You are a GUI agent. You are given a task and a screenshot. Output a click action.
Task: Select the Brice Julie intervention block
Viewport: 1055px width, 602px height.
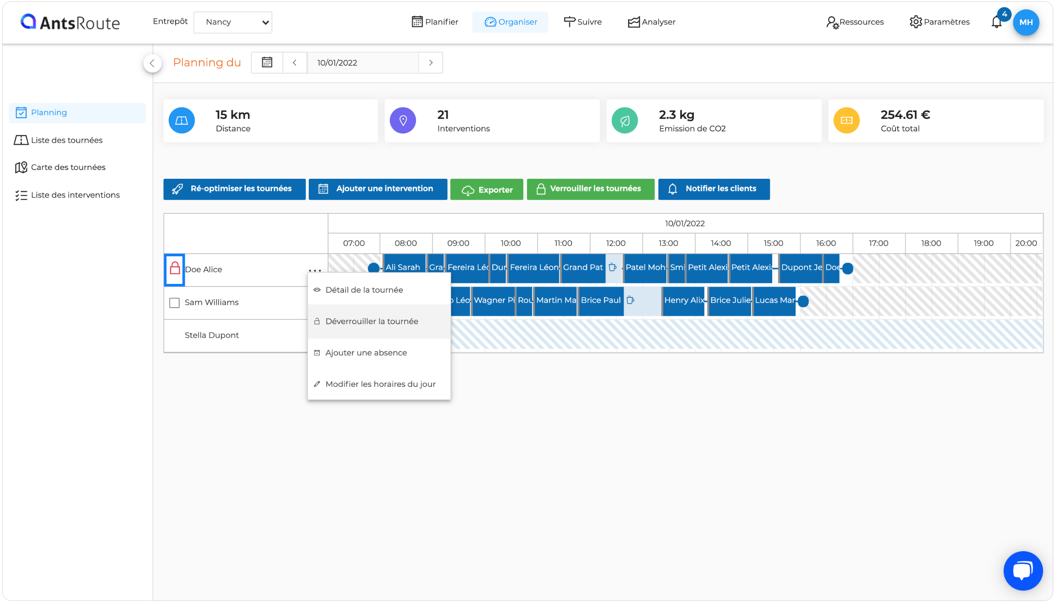tap(730, 301)
